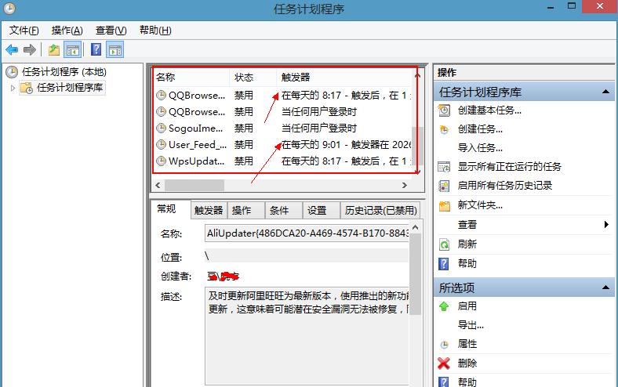This screenshot has height=387, width=618.
Task: Click the 创建基本任务 icon in the action pane
Action: click(x=444, y=110)
